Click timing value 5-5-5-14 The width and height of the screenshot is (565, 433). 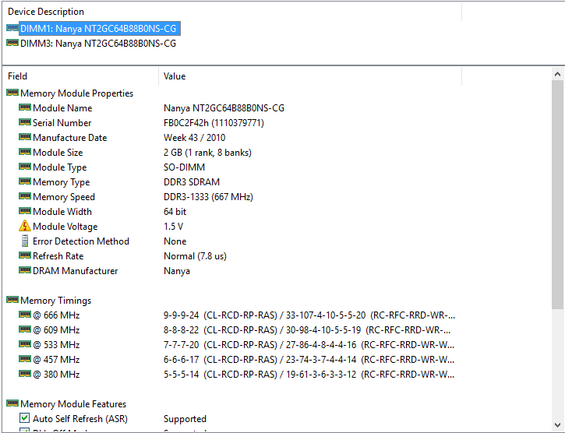coord(182,375)
